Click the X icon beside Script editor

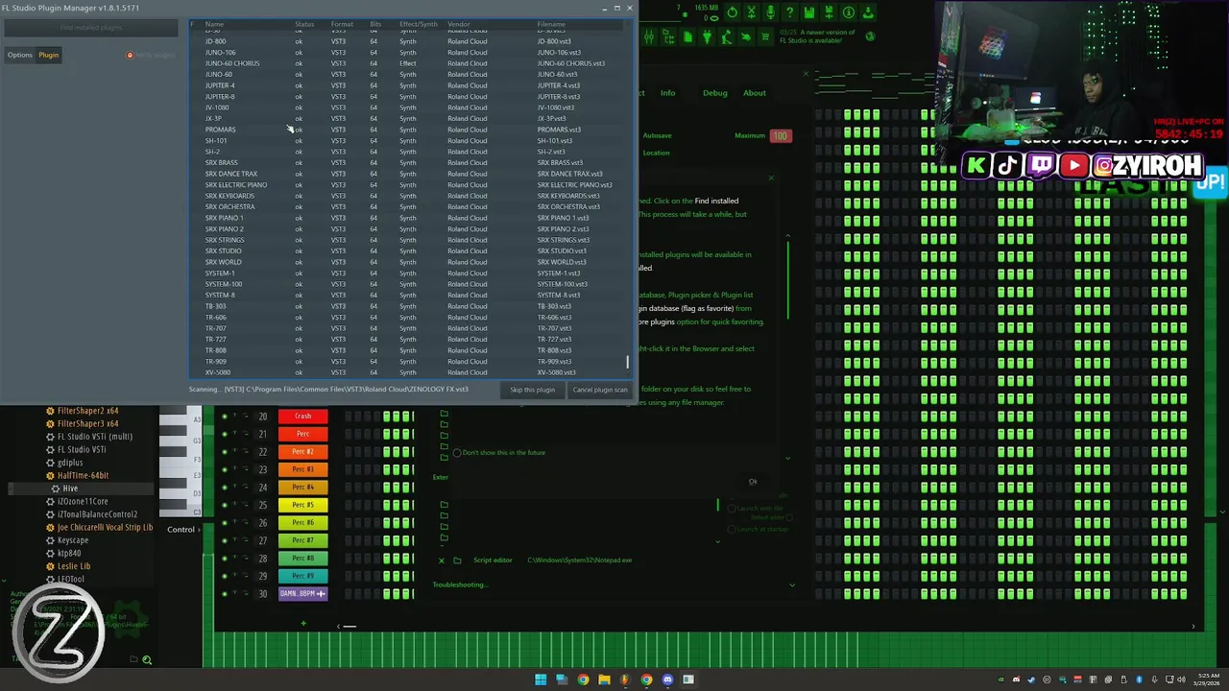[x=442, y=560]
